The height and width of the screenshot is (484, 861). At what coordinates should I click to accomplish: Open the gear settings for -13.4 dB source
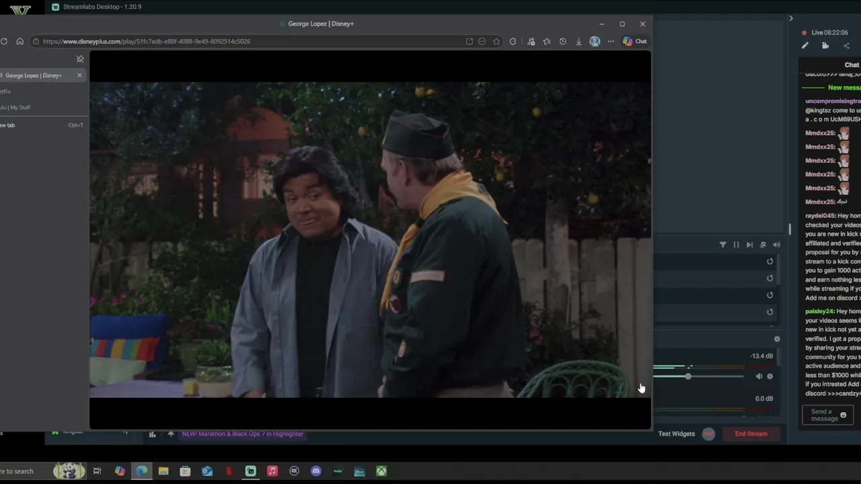[770, 376]
